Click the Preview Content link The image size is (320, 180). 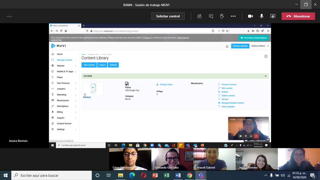click(x=227, y=85)
